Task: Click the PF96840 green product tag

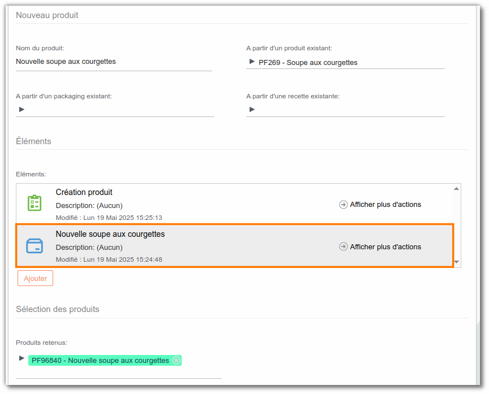Action: [105, 360]
